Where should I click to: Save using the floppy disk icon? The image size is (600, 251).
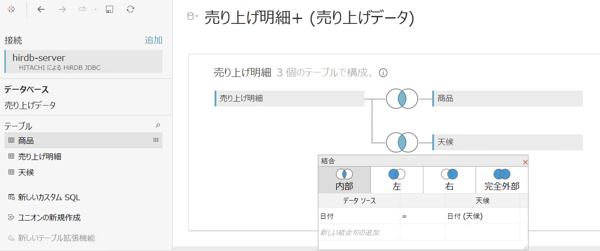click(x=109, y=9)
